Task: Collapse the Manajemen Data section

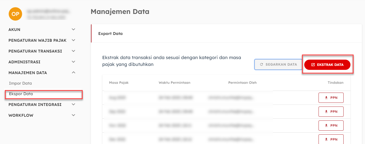Action: tap(73, 73)
